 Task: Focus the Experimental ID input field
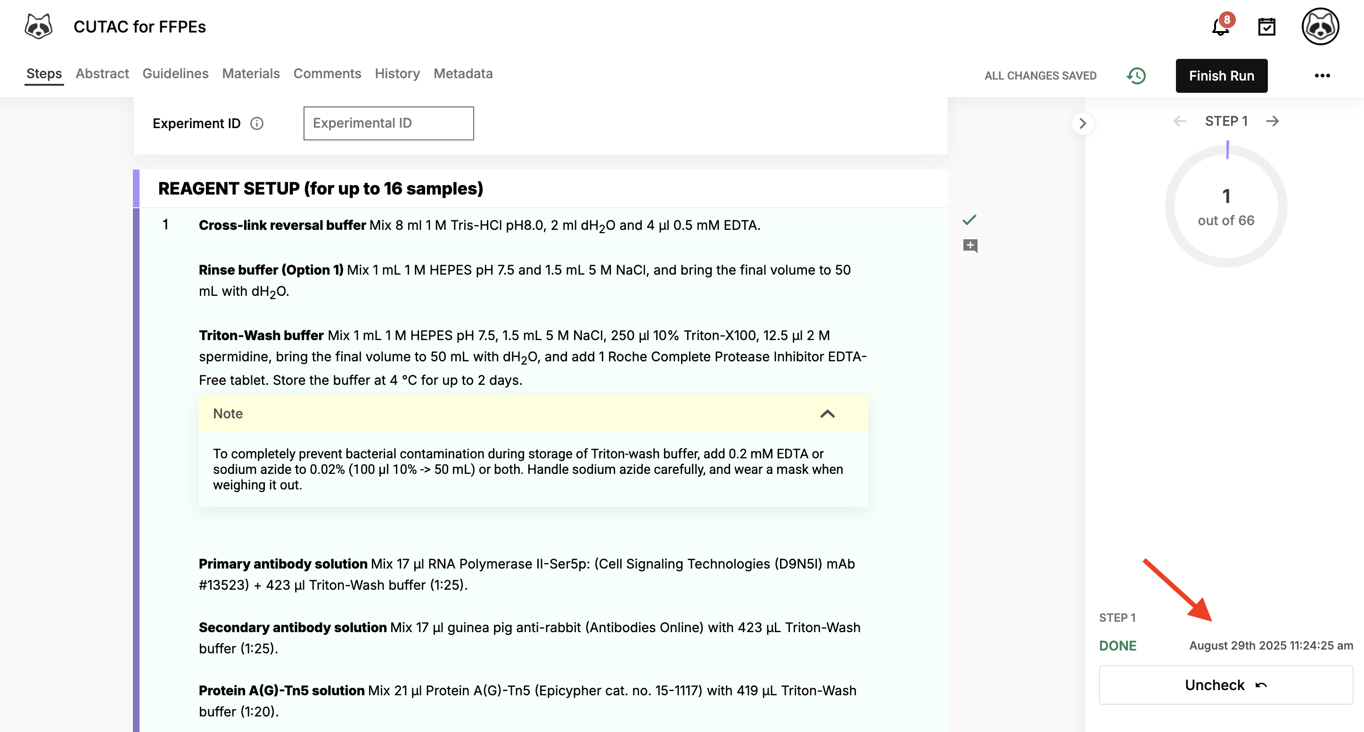pos(388,123)
